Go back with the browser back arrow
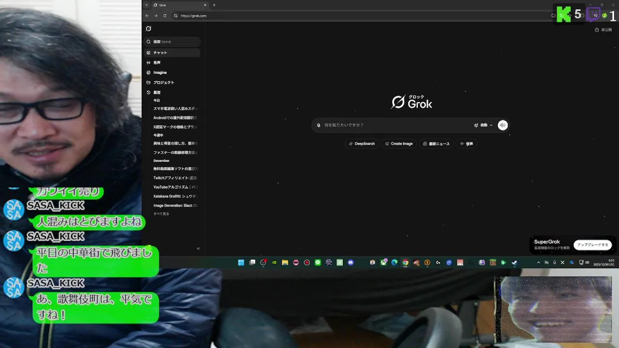Viewport: 619px width, 348px height. tap(147, 15)
